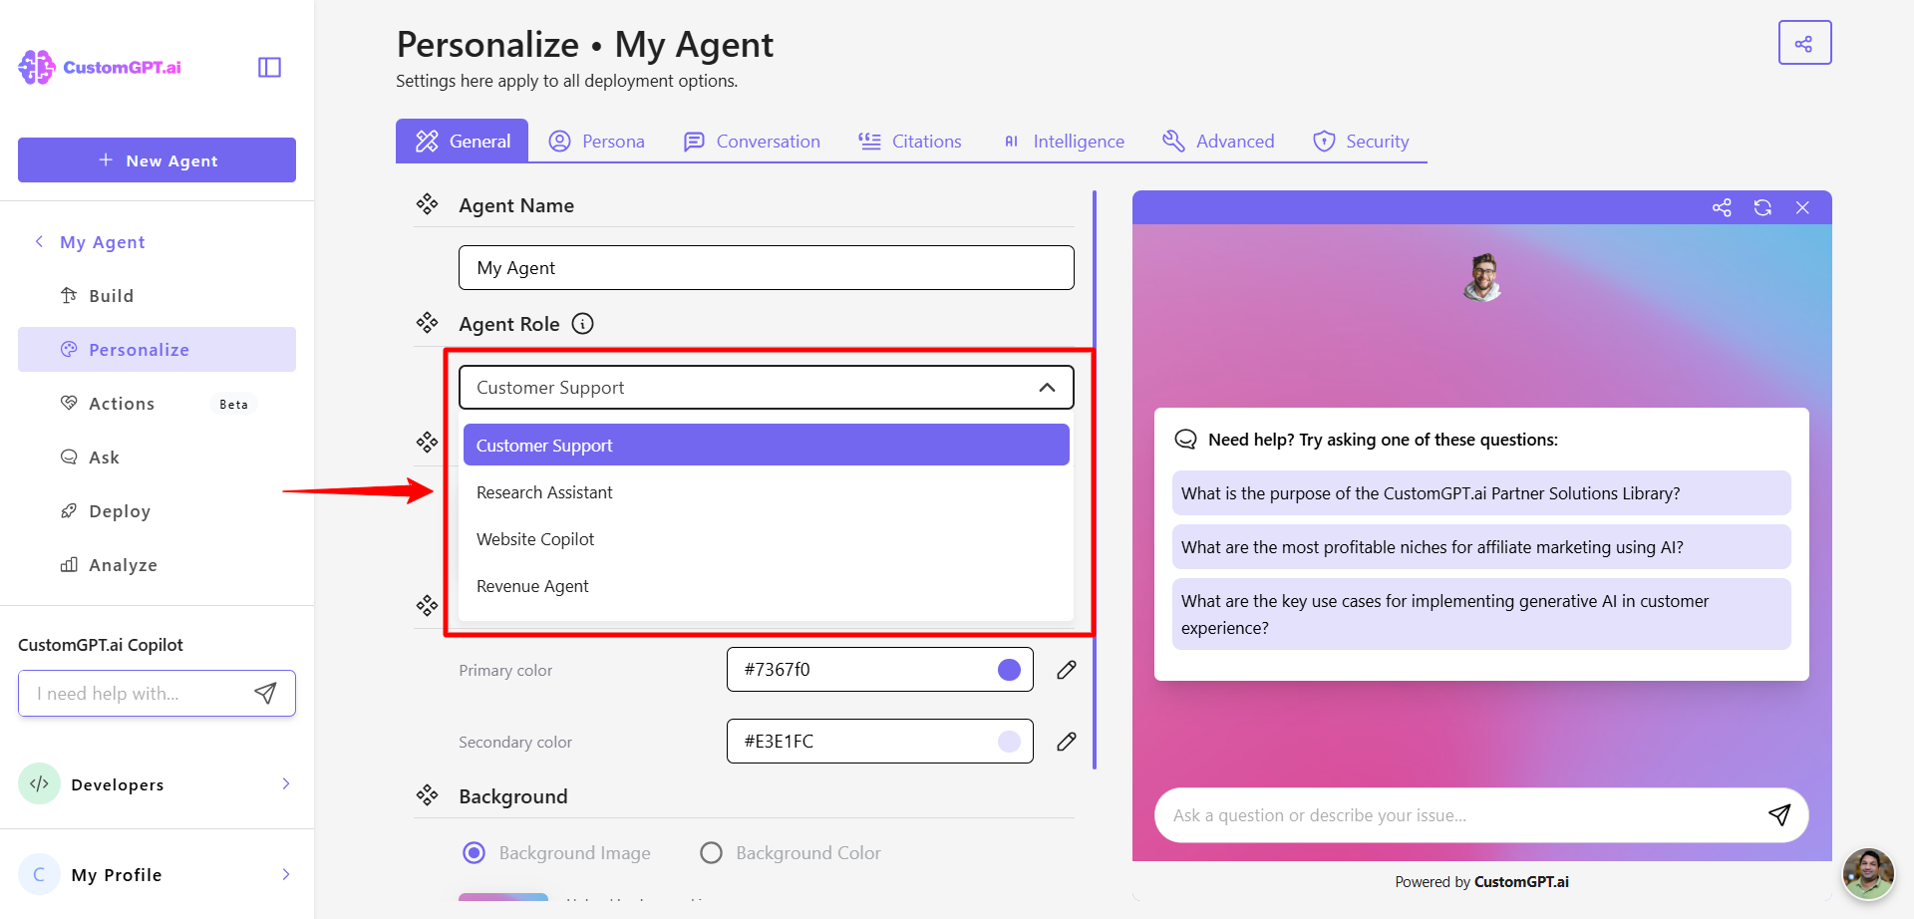The width and height of the screenshot is (1914, 919).
Task: Click the My Profile avatar icon
Action: click(39, 874)
